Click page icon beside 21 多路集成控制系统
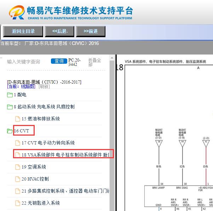The image size is (213, 211). pos(18,191)
